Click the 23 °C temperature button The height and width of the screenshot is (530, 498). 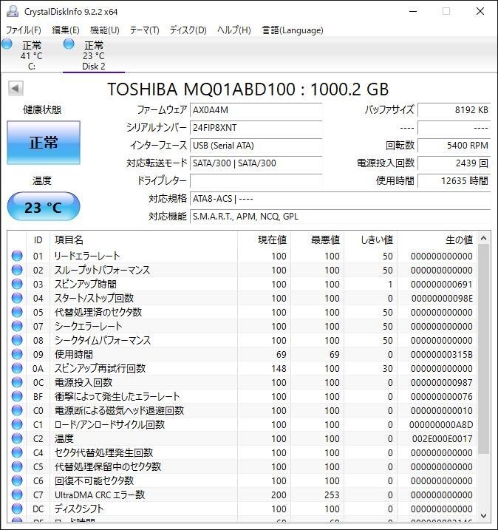coord(44,206)
